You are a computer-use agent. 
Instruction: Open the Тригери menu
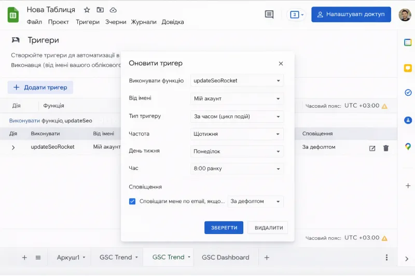(x=87, y=22)
